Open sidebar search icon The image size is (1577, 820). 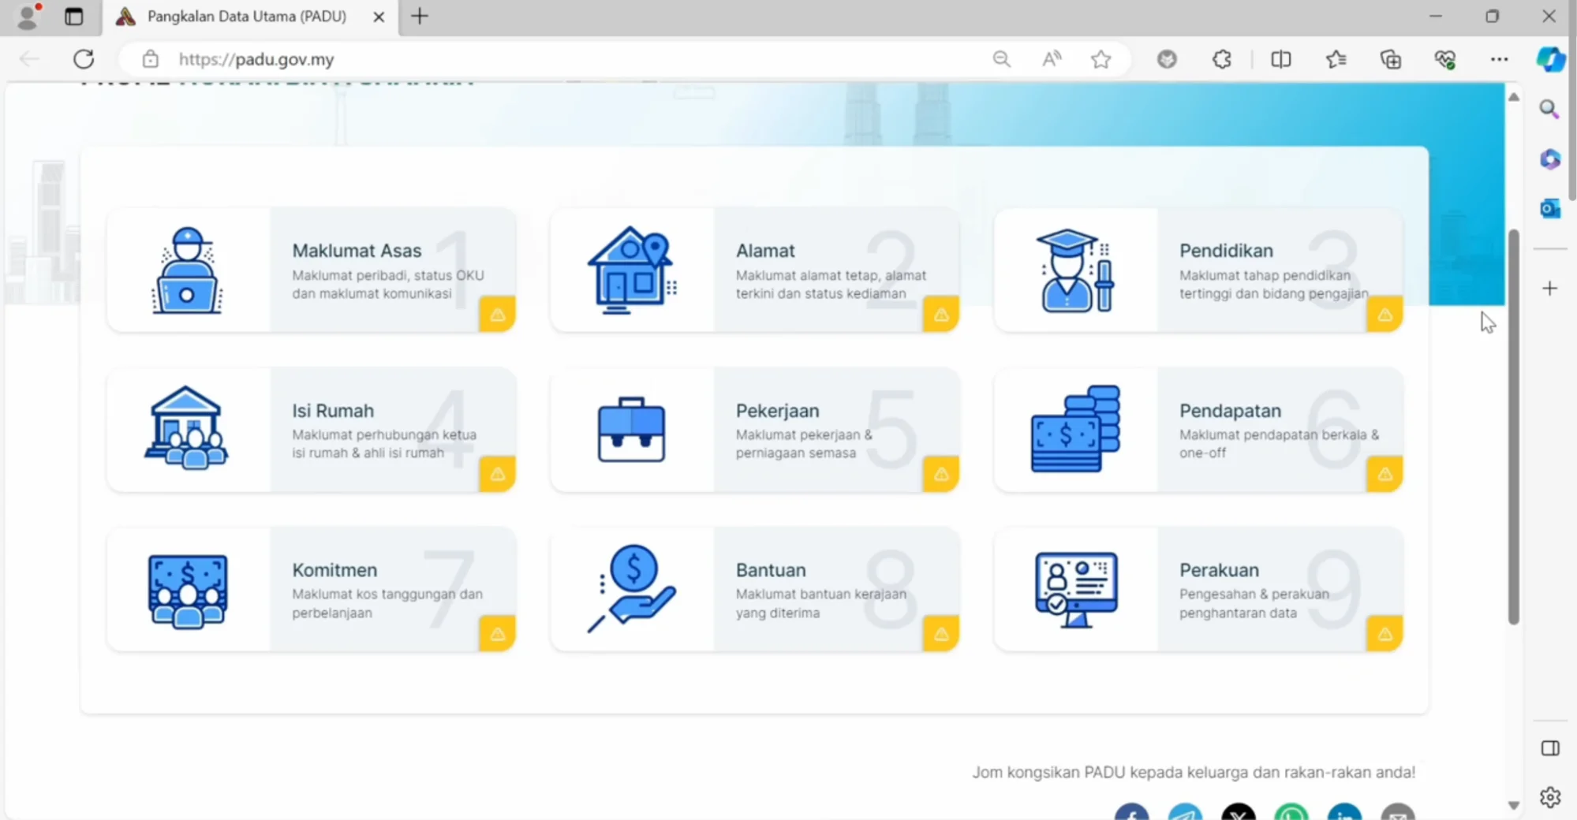[1549, 109]
